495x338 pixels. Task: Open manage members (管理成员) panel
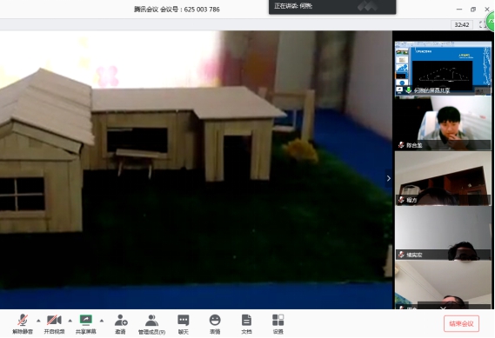pyautogui.click(x=152, y=324)
